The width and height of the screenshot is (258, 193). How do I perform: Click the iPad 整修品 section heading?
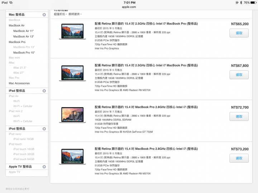pos(17,91)
